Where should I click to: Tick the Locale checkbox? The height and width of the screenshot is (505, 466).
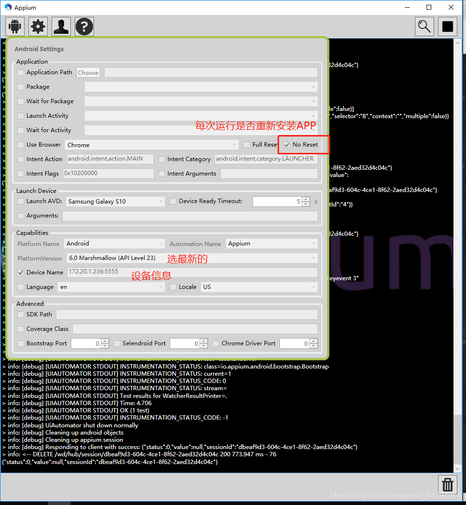click(173, 287)
